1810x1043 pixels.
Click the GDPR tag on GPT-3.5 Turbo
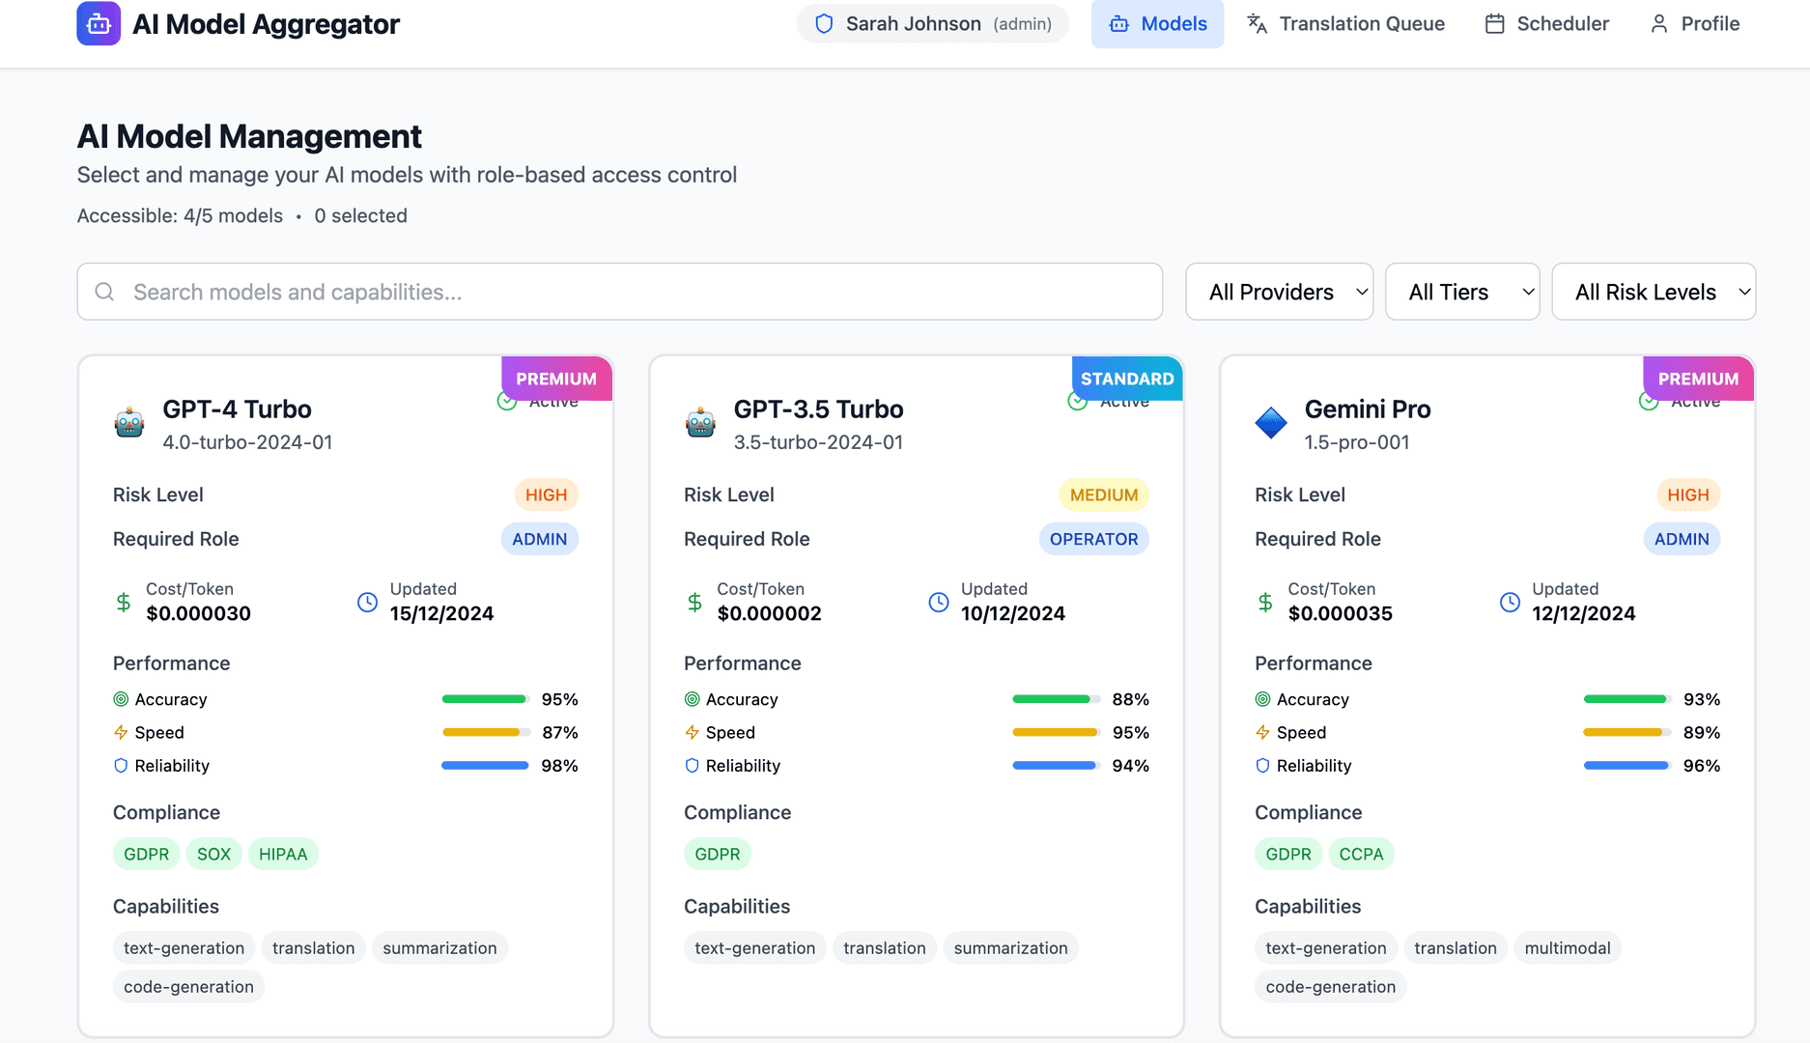[718, 854]
